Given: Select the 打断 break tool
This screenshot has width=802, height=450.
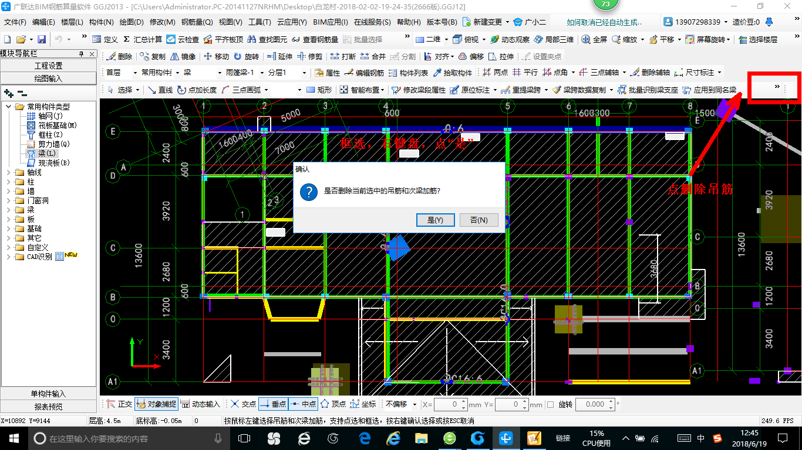Looking at the screenshot, I should pos(343,57).
